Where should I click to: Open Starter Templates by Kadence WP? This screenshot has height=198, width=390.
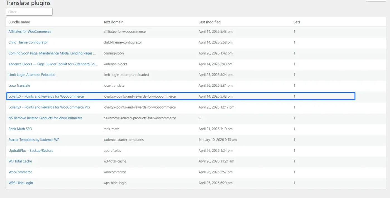tap(34, 140)
